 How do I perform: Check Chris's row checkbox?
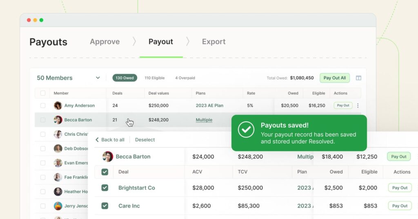tap(42, 134)
